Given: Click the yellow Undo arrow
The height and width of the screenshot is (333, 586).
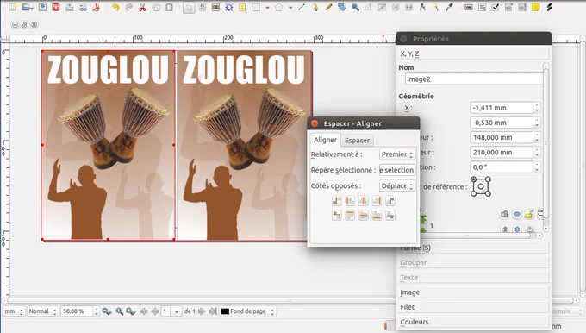Looking at the screenshot, I should [x=115, y=7].
